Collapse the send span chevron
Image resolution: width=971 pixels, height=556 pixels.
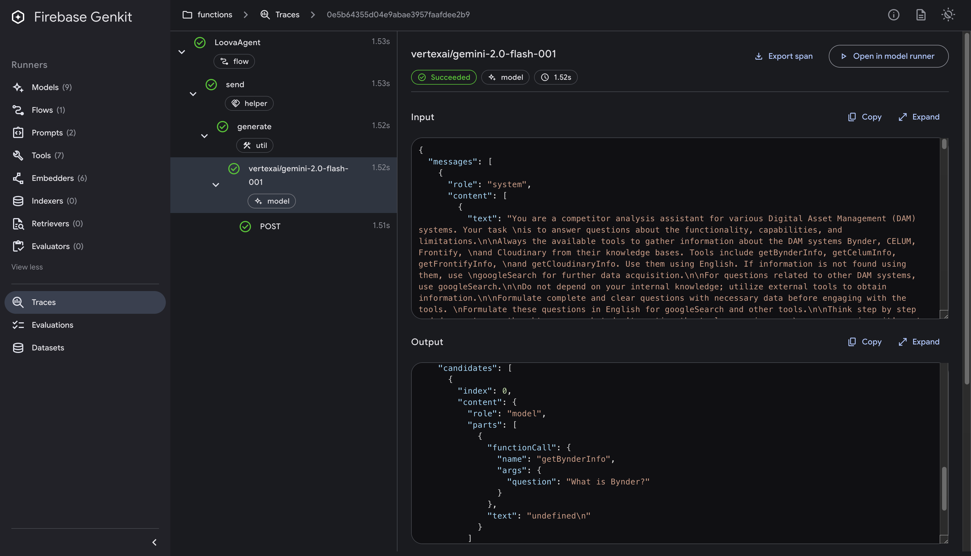click(x=193, y=94)
